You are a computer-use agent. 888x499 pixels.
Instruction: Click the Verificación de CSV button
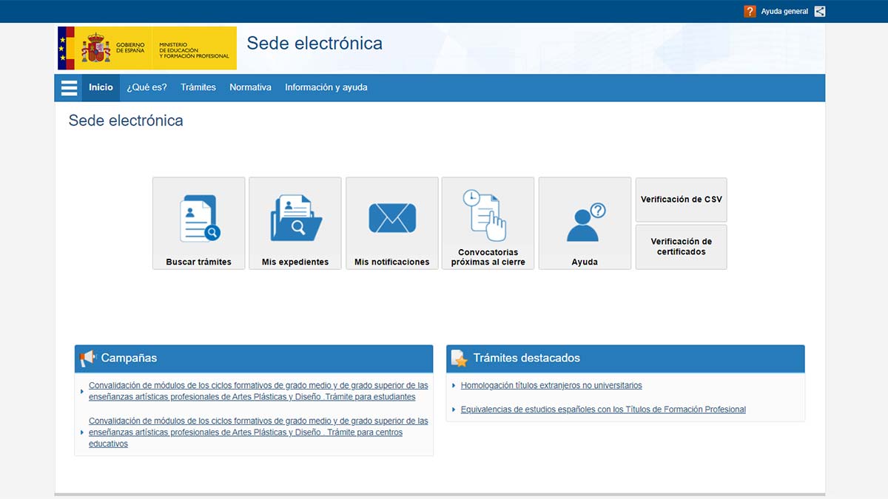coord(681,200)
